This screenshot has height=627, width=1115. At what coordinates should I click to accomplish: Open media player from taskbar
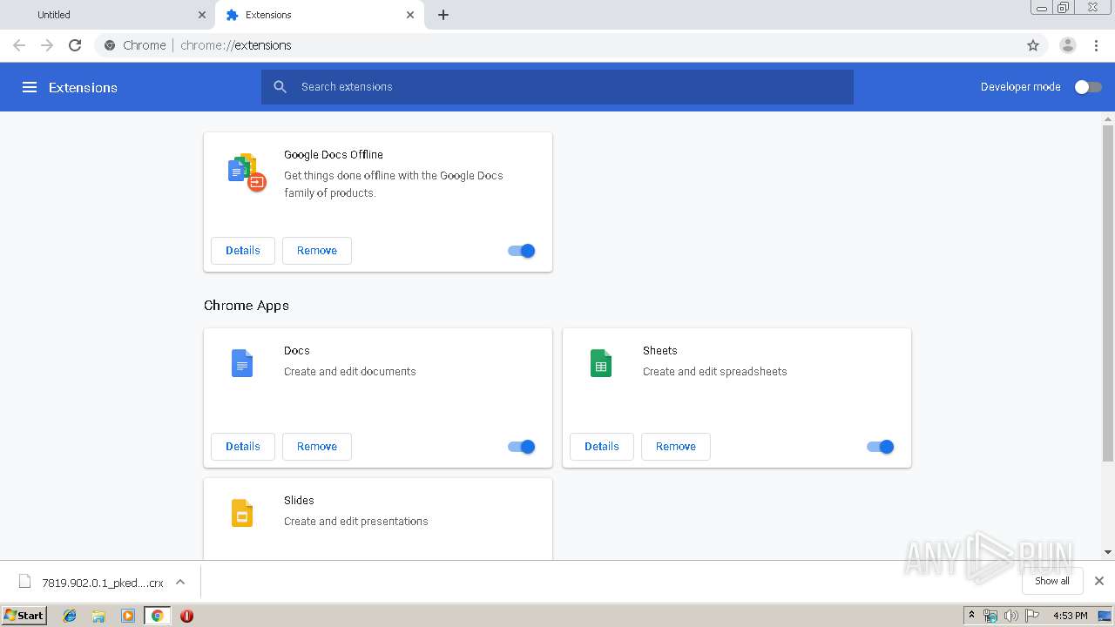pyautogui.click(x=128, y=616)
